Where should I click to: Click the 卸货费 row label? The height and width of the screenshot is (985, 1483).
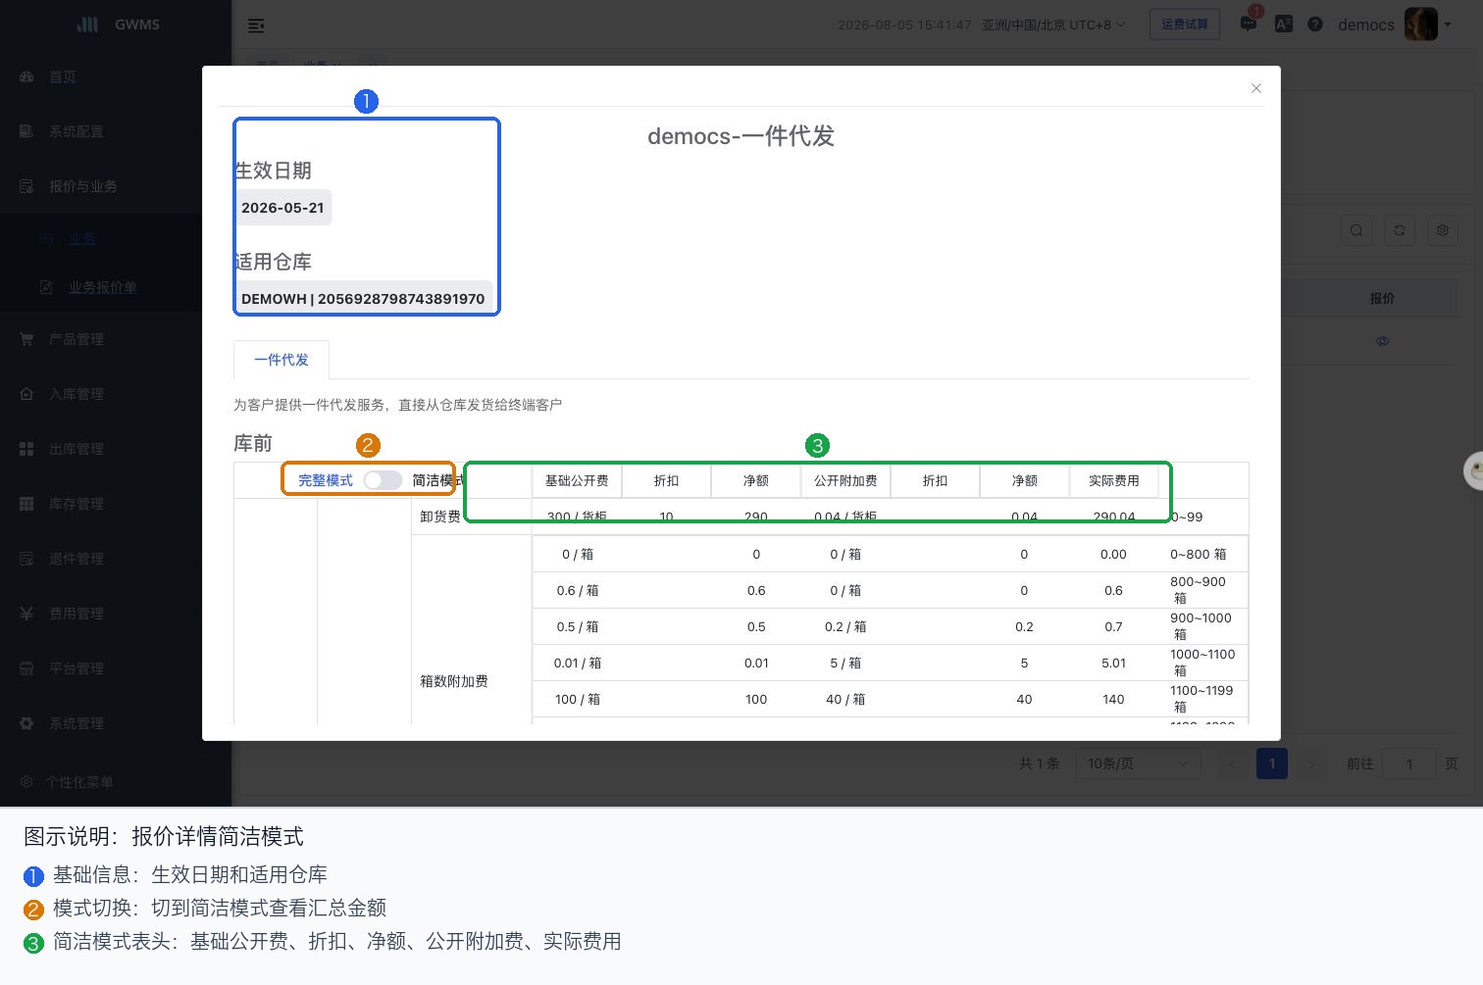[440, 517]
